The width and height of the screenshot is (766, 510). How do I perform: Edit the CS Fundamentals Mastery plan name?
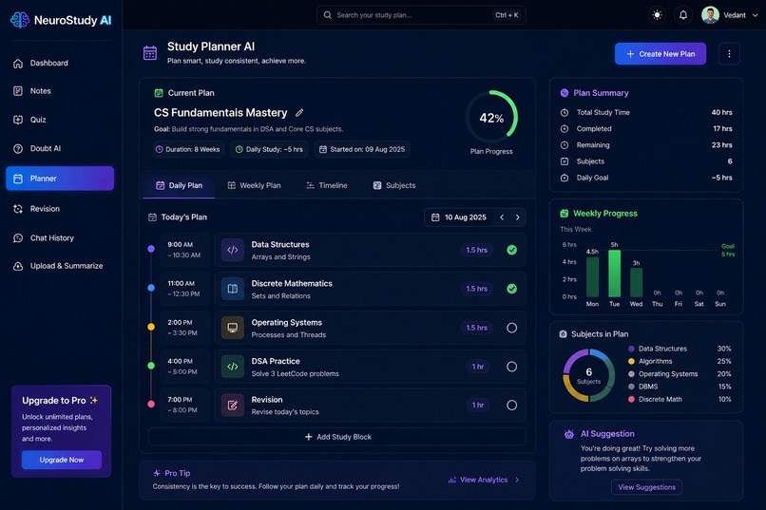point(299,113)
